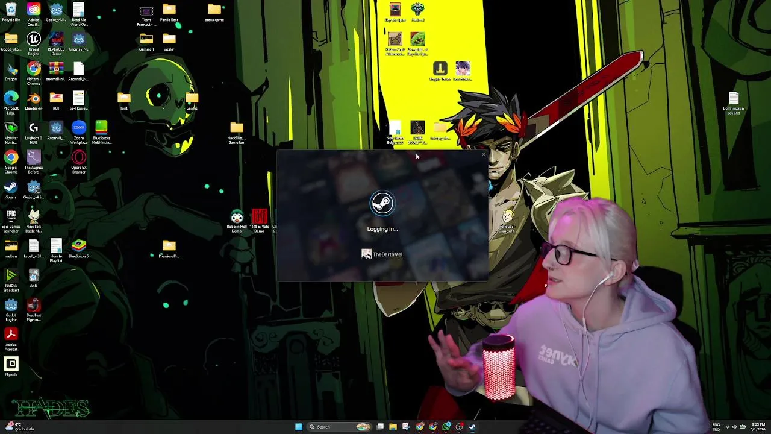771x434 pixels.
Task: Open the Meltem - Chrome shortcut
Action: tap(34, 73)
